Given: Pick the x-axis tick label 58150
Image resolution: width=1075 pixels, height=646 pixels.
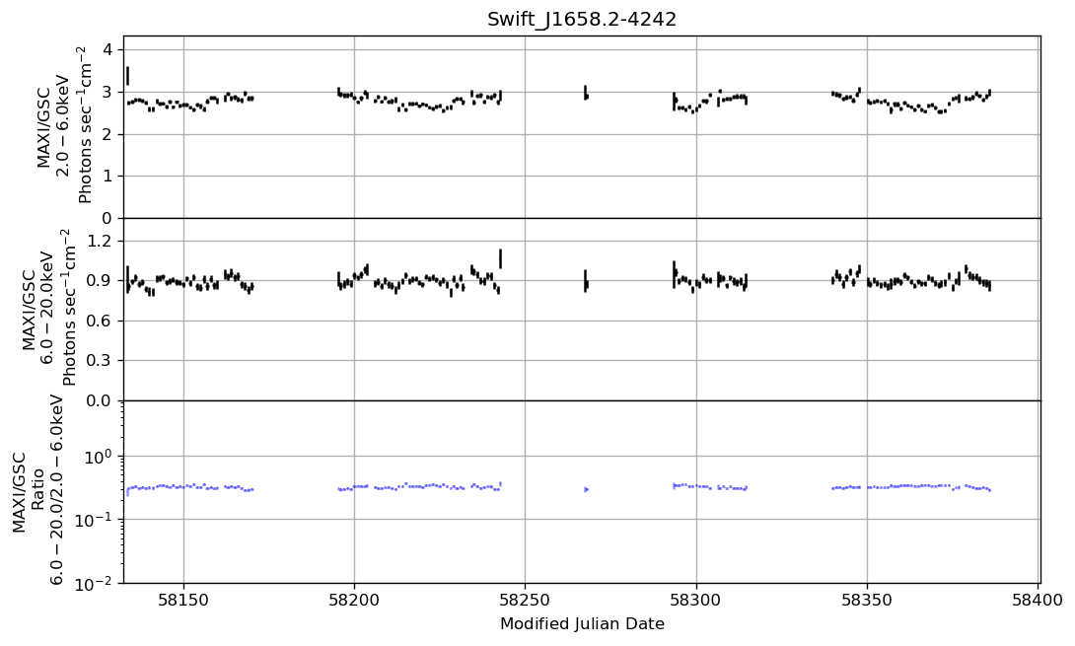Looking at the screenshot, I should (x=183, y=601).
